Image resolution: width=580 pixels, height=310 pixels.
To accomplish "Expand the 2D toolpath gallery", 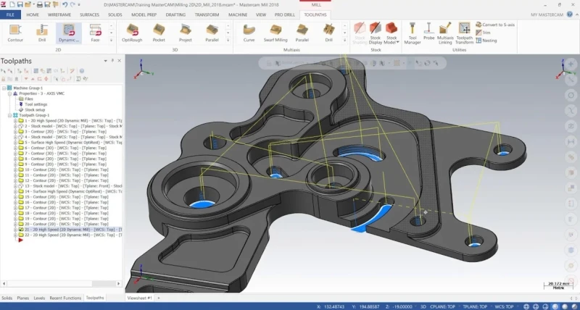I will click(111, 40).
